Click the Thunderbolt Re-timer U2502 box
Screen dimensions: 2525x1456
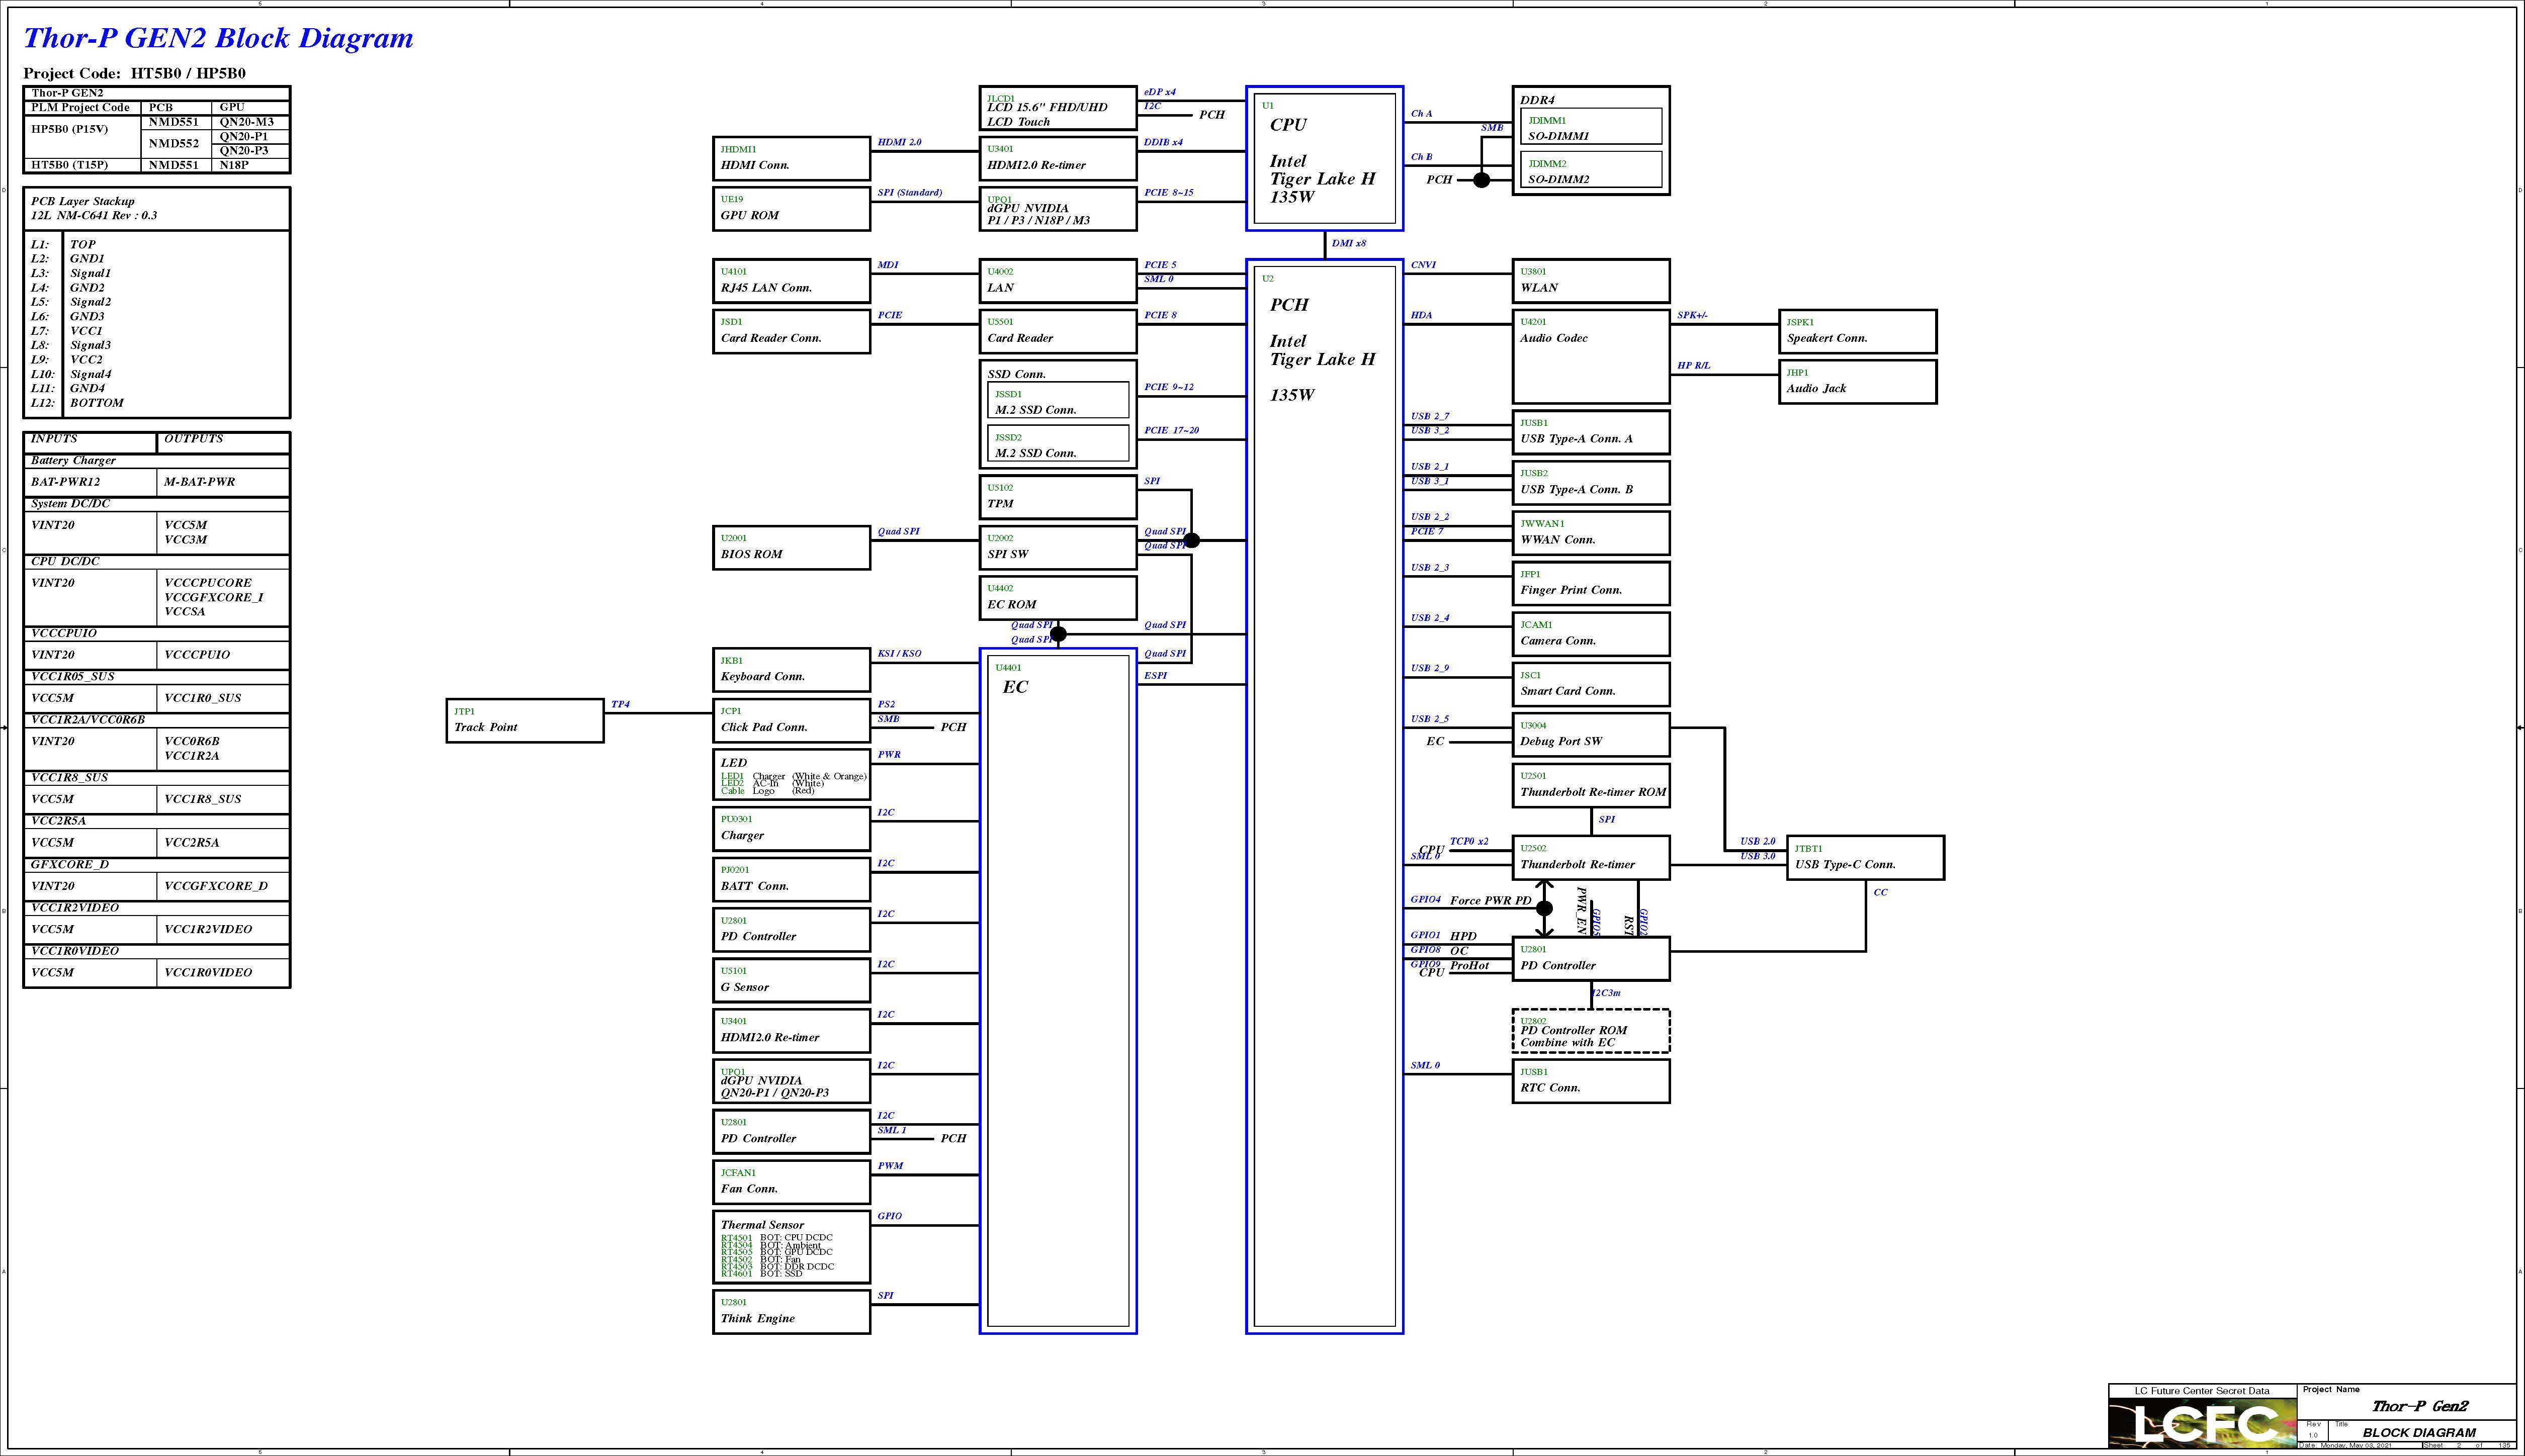coord(1590,858)
